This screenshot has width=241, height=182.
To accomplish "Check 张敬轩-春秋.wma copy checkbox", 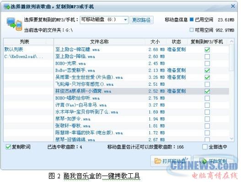I will [x=207, y=126].
